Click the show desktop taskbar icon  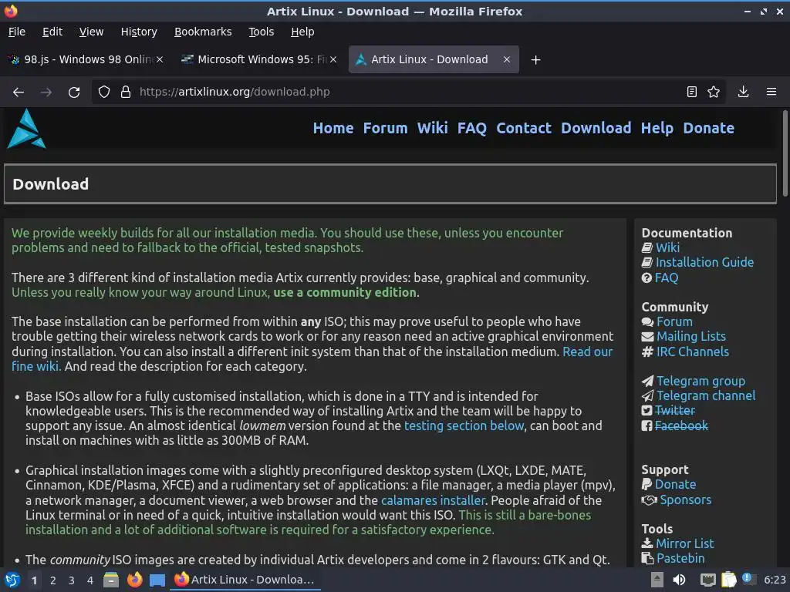tap(157, 580)
